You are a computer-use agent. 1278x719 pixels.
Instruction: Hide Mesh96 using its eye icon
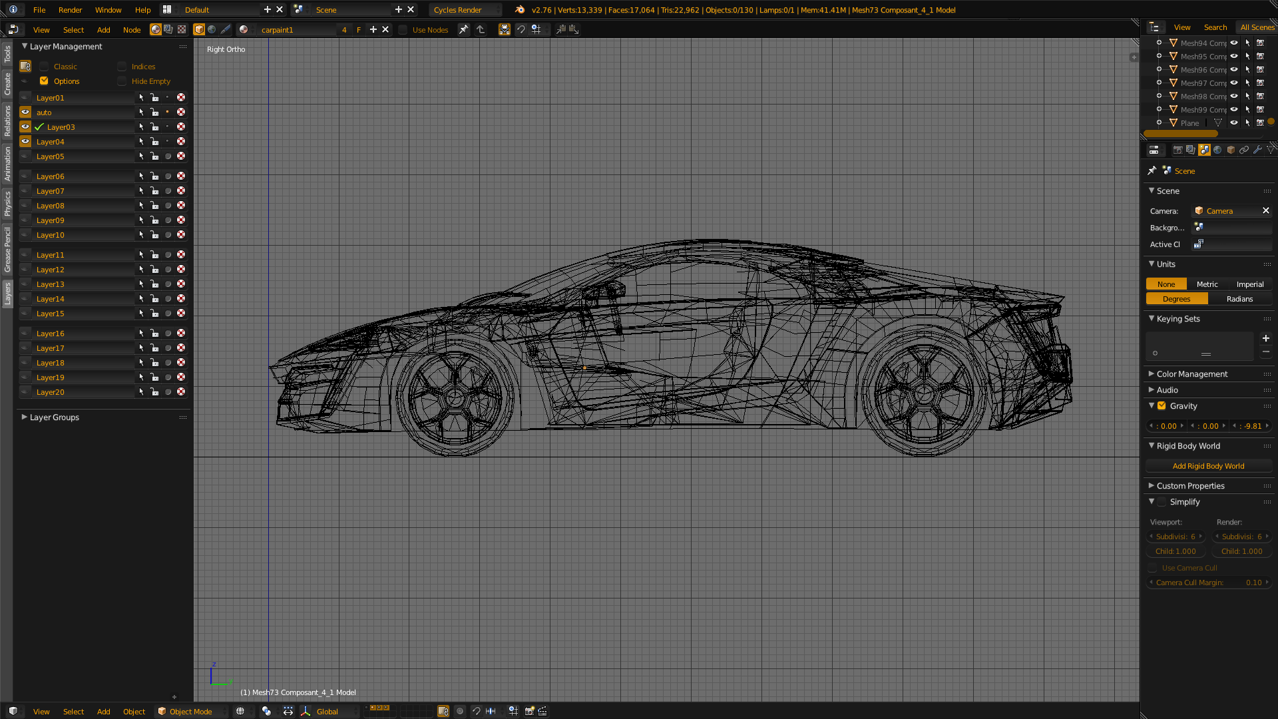pos(1234,70)
